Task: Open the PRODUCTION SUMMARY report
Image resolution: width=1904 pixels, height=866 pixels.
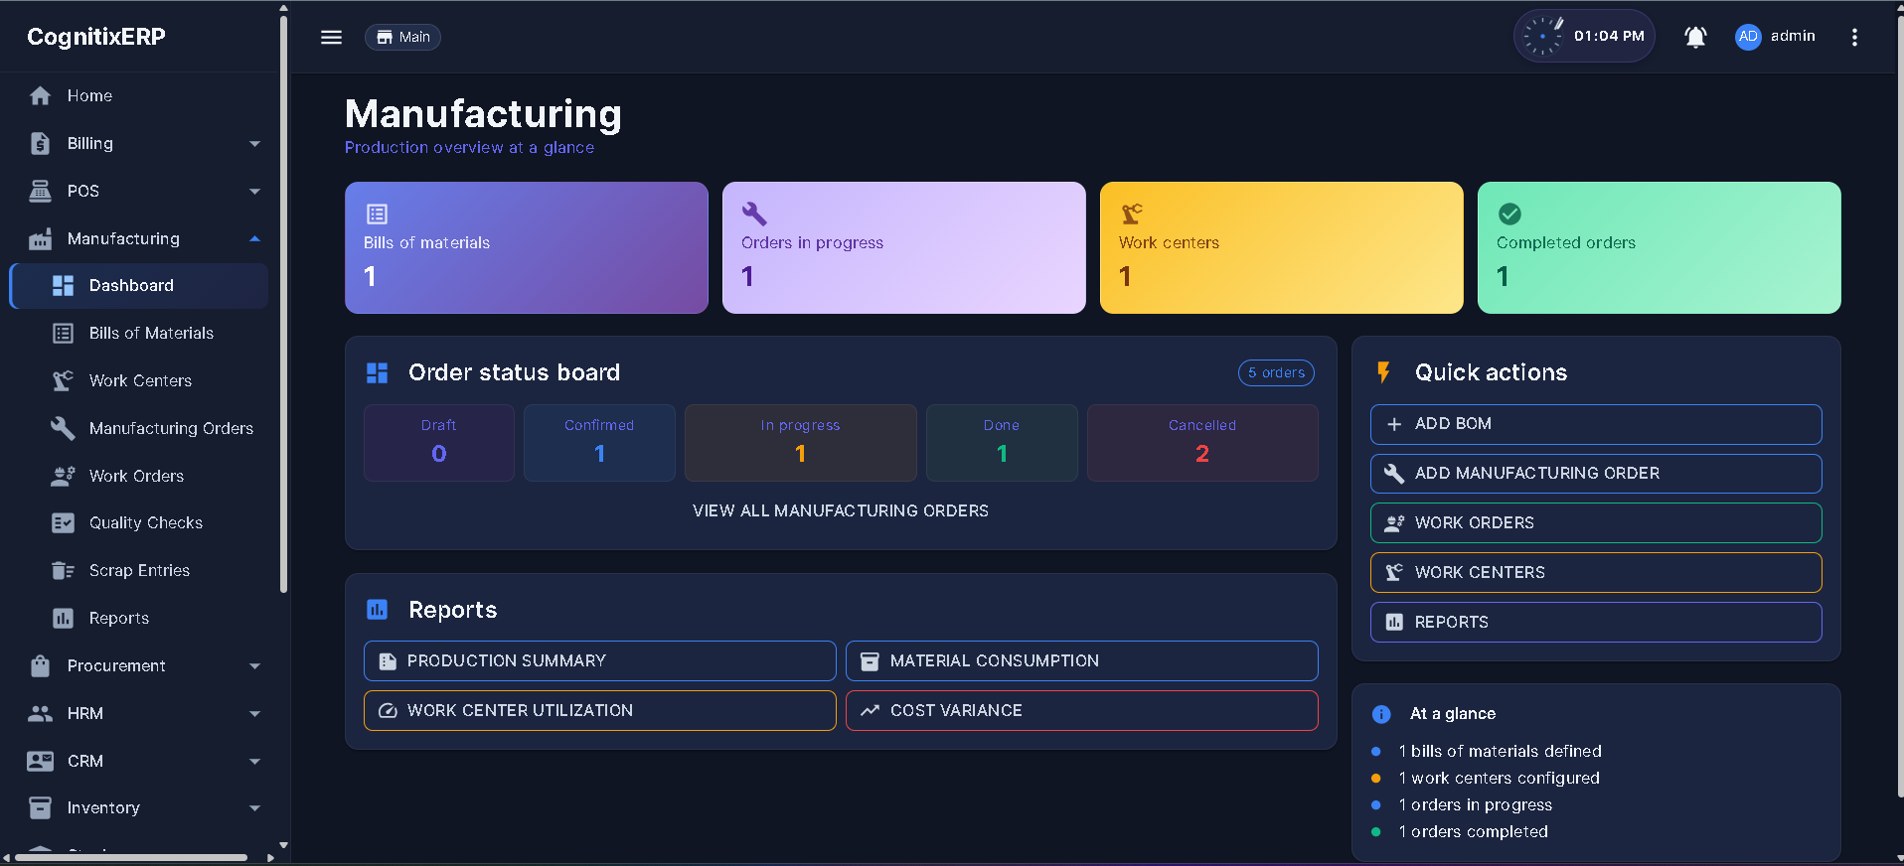Action: 600,661
